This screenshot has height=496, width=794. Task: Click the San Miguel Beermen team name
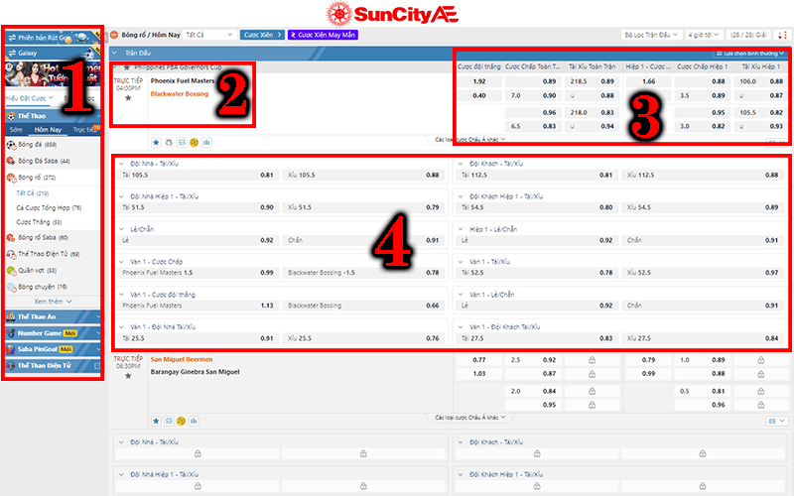coord(182,360)
